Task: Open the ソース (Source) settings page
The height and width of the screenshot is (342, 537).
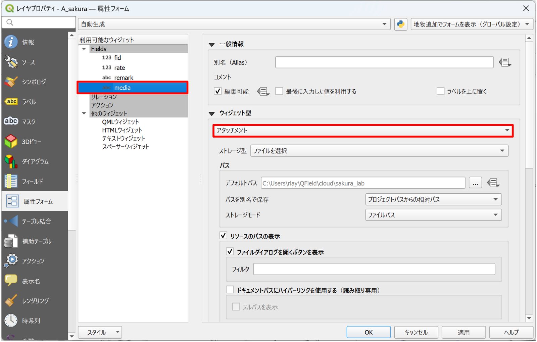Action: (11, 62)
